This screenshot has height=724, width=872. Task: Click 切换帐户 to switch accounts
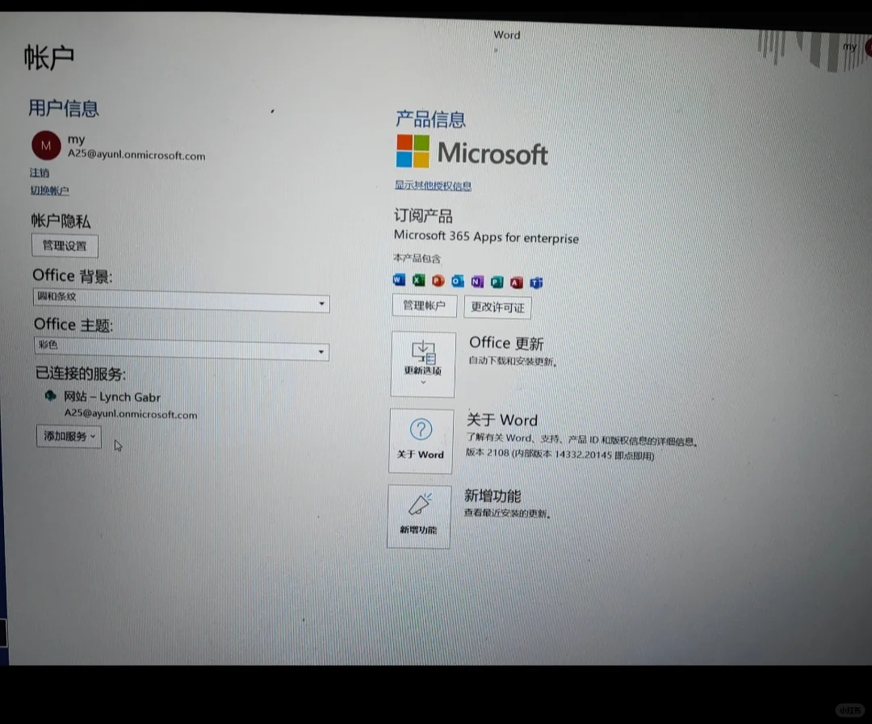[x=49, y=190]
